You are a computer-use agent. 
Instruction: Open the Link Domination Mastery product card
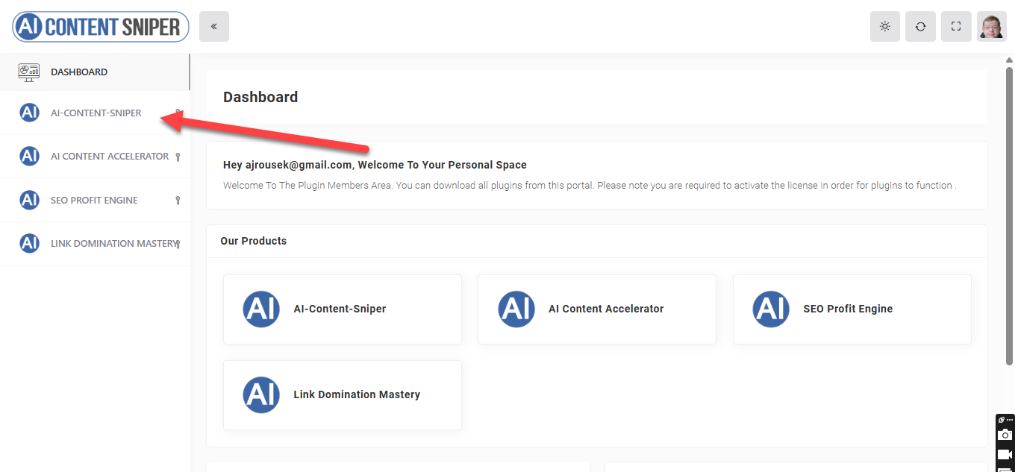tap(343, 395)
